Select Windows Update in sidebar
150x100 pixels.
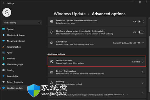tap(15, 88)
